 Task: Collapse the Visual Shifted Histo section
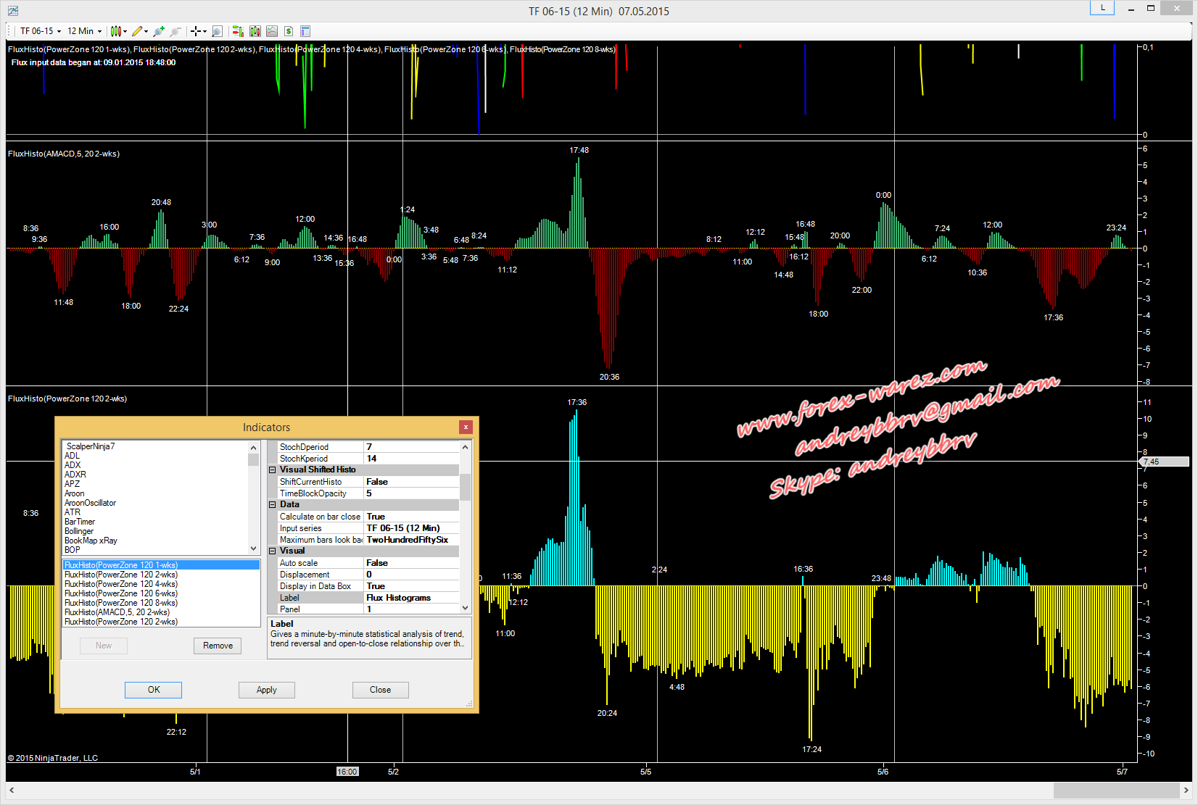(273, 470)
